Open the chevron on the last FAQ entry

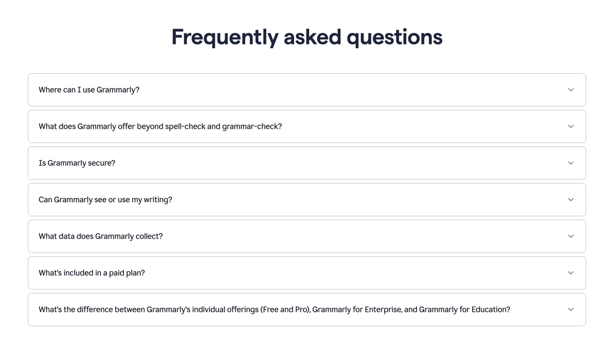pos(571,309)
